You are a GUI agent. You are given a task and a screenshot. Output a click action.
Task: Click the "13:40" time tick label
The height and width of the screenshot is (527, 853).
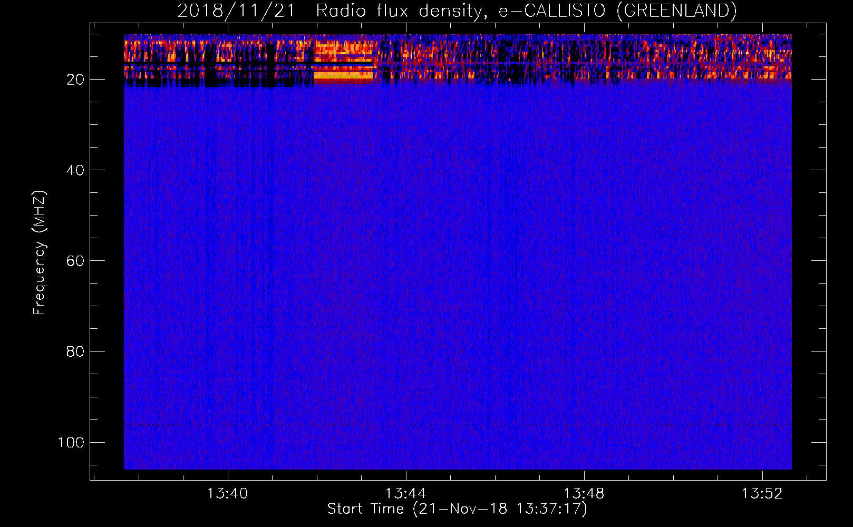[227, 494]
